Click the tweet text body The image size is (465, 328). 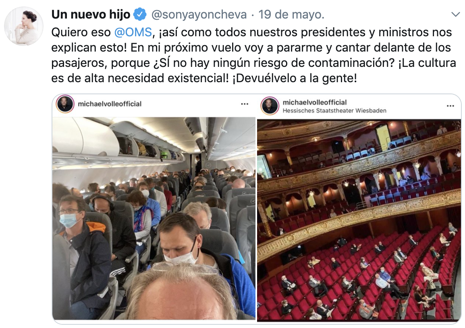[x=253, y=55]
